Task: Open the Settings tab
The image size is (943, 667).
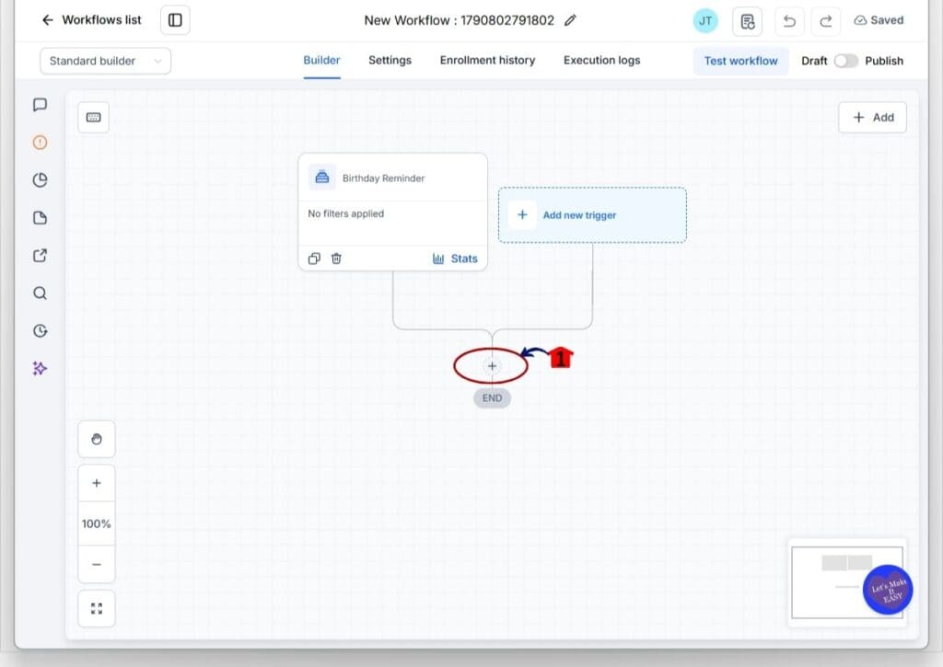Action: 390,60
